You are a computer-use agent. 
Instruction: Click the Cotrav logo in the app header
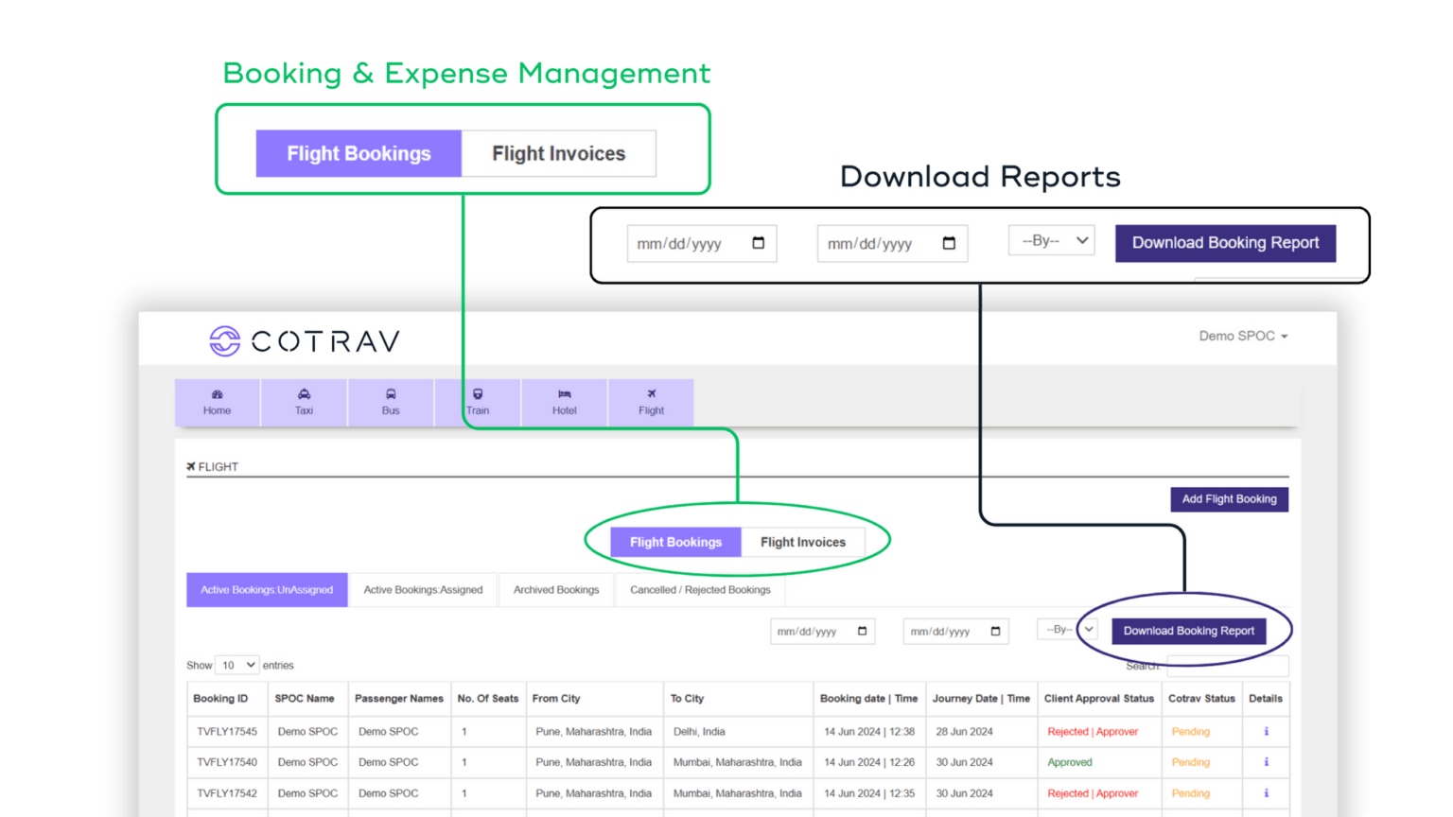coord(305,340)
